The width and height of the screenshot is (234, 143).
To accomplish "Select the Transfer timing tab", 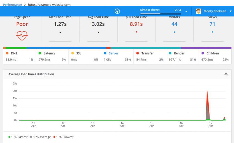I will pyautogui.click(x=150, y=57).
